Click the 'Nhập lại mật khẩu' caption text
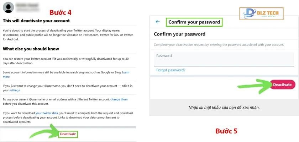Viewport: 299px width, 142px height. point(224,107)
